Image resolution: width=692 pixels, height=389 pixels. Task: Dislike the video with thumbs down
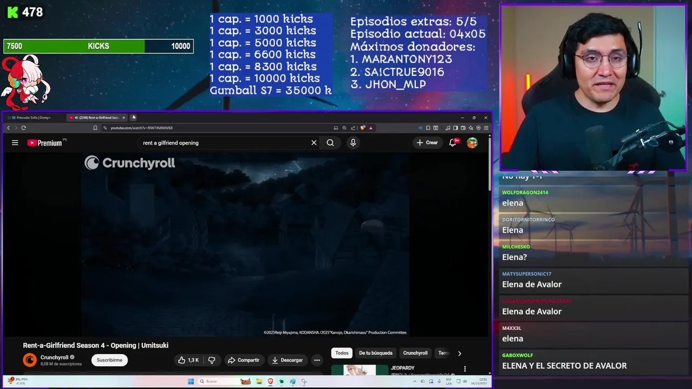[x=212, y=360]
